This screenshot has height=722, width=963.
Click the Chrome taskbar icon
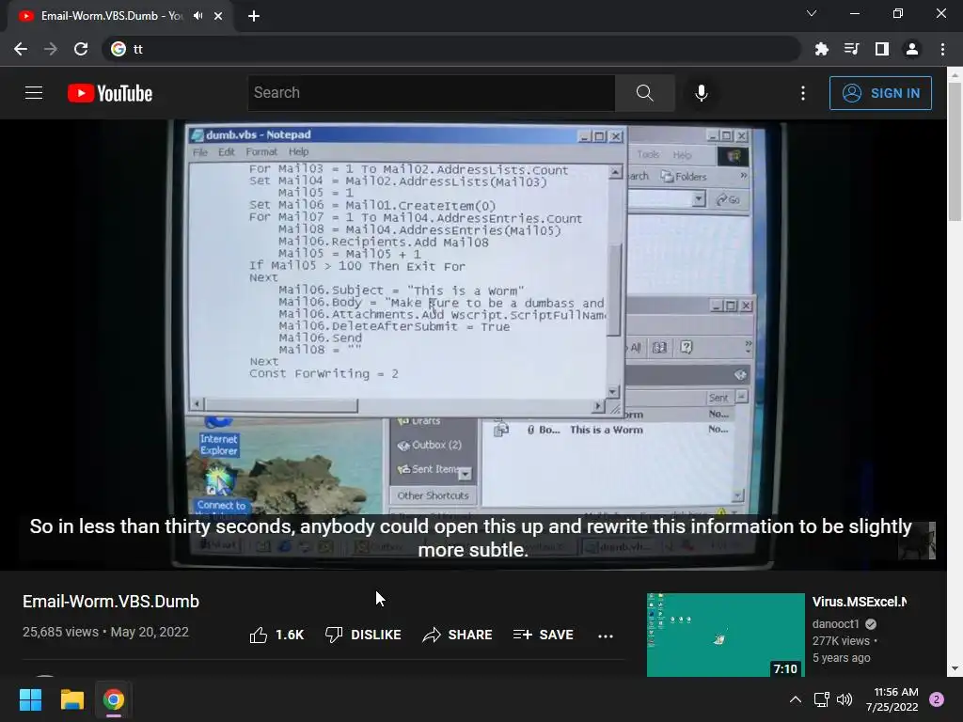point(114,699)
